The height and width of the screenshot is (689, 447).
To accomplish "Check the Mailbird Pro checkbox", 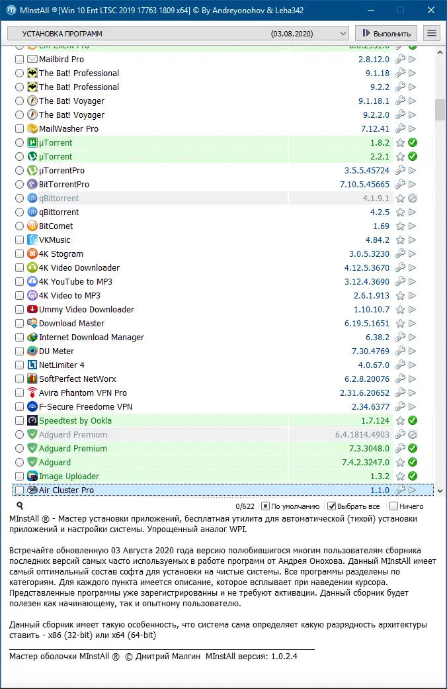I will coord(19,60).
